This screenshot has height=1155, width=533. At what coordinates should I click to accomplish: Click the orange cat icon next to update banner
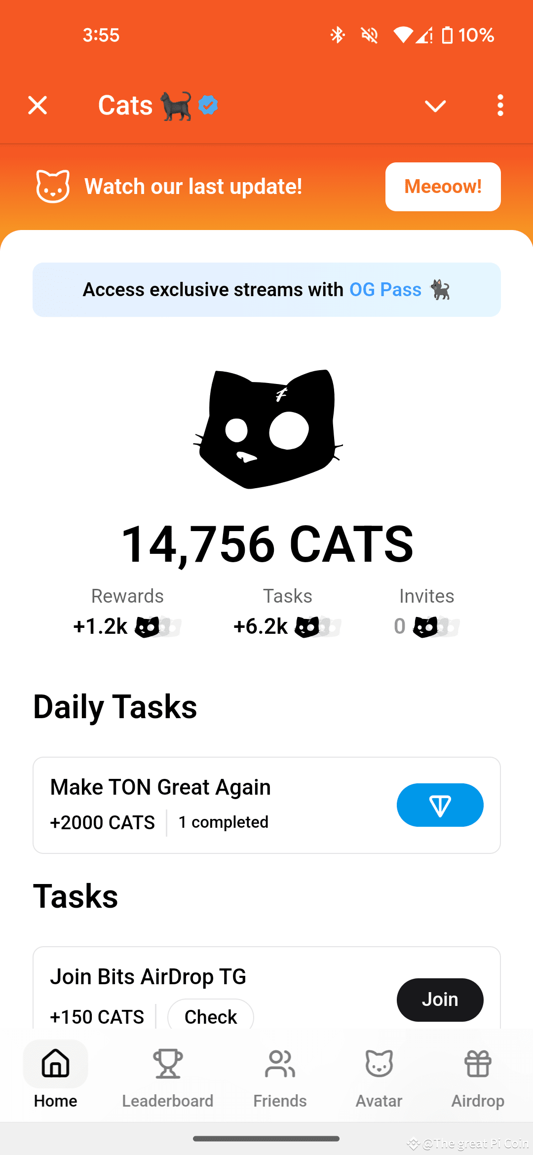click(53, 187)
